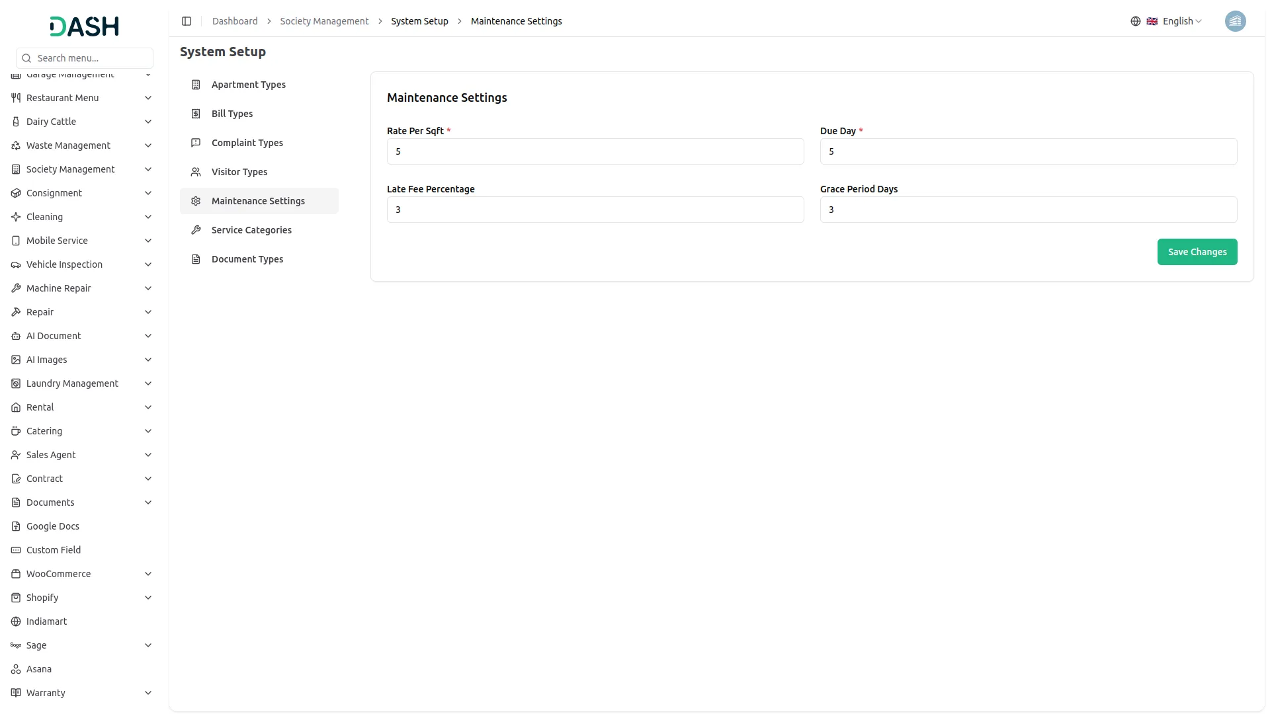Click the Document Types file icon
1270x714 pixels.
[196, 259]
